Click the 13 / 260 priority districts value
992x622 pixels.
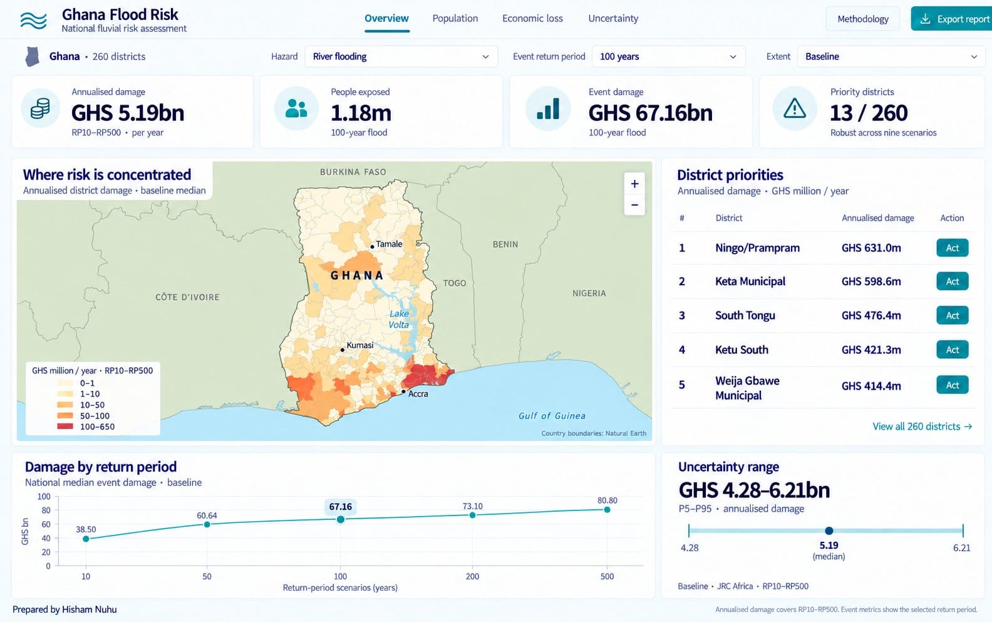point(869,113)
